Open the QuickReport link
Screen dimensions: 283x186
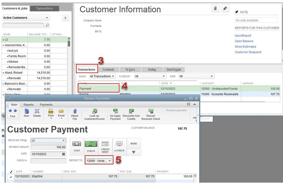(243, 36)
